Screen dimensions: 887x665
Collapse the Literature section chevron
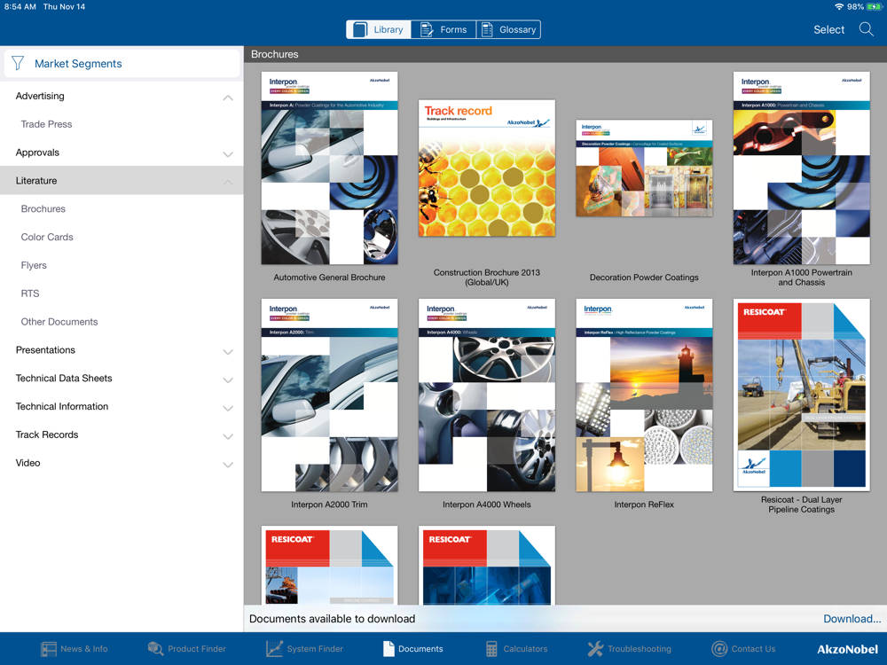point(228,182)
